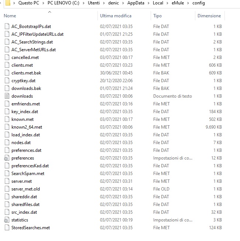The width and height of the screenshot is (240, 241).
Task: Click the file icon next to clients.met.bak
Action: (x=7, y=73)
